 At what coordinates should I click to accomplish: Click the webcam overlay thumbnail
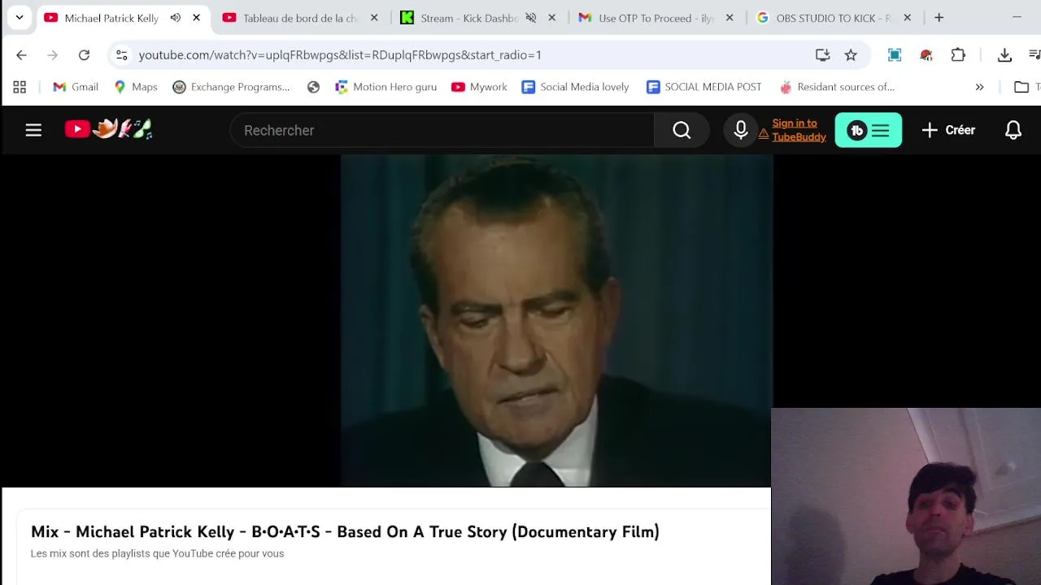point(906,496)
